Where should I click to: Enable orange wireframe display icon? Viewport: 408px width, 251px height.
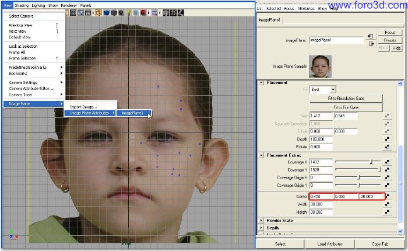click(99, 12)
